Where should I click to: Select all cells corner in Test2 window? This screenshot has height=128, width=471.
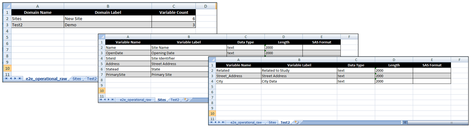[212, 60]
